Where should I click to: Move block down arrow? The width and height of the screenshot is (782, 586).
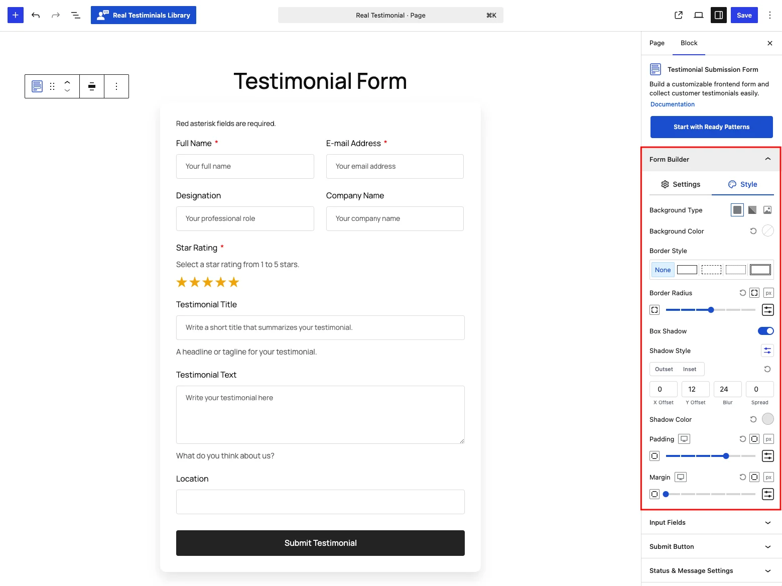pyautogui.click(x=67, y=91)
